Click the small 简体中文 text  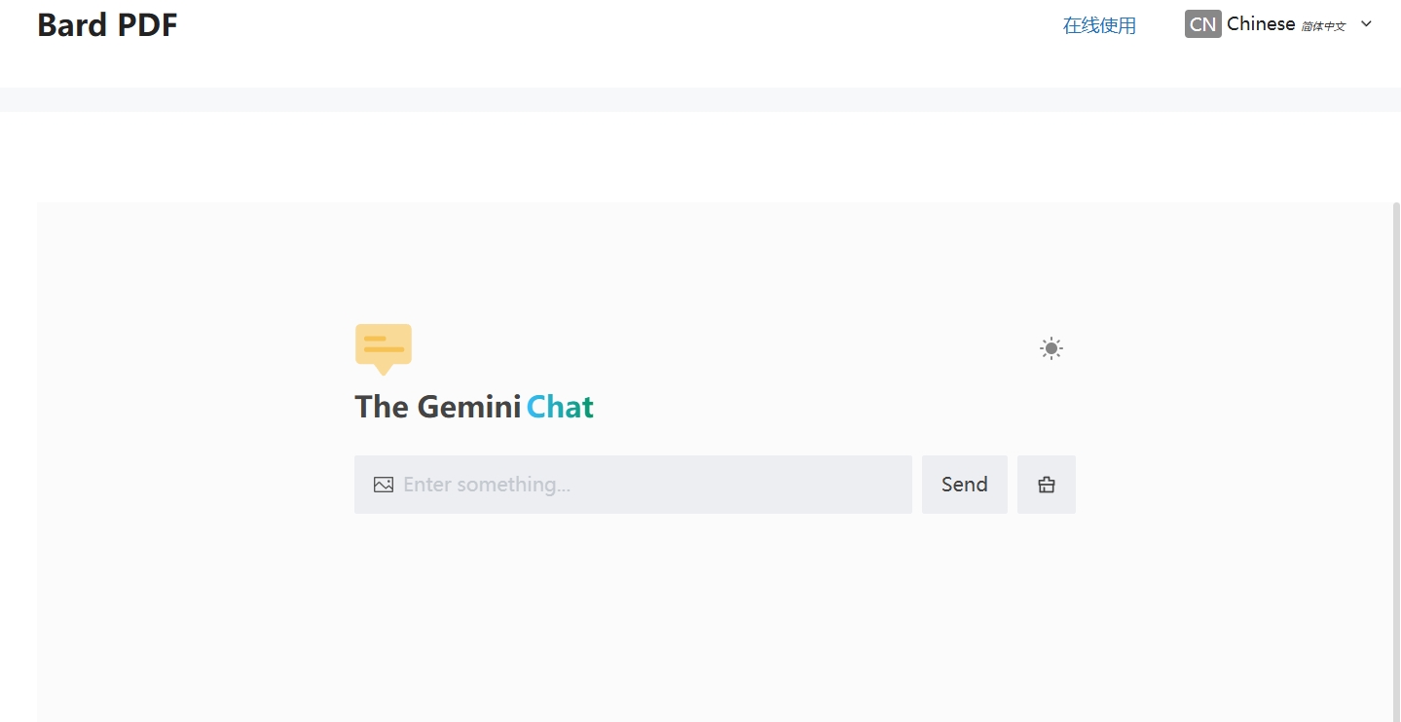click(1323, 26)
